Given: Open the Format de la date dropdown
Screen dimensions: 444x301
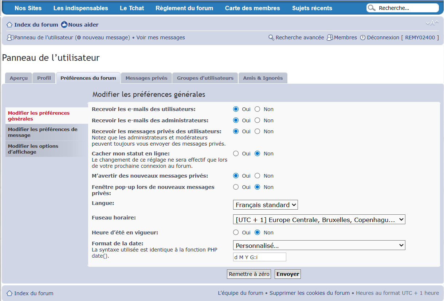Looking at the screenshot, I should [x=319, y=246].
